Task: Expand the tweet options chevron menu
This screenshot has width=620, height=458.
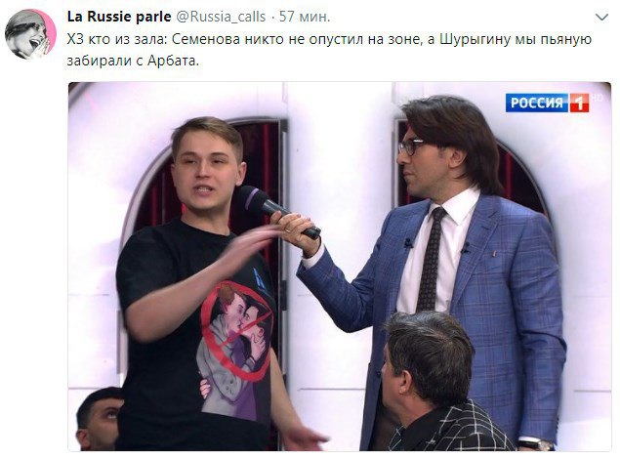Action: (x=601, y=18)
